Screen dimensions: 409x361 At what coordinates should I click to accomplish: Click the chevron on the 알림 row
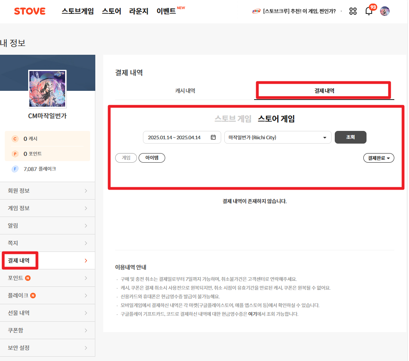[86, 226]
